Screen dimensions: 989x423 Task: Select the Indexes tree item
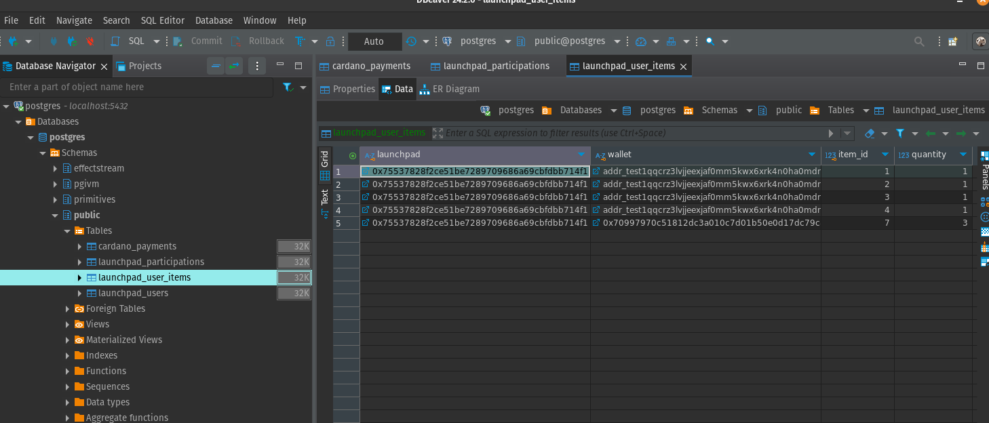[x=101, y=355]
